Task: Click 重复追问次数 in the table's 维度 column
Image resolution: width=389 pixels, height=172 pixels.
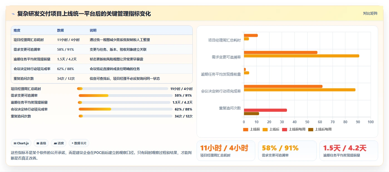Action: click(24, 79)
